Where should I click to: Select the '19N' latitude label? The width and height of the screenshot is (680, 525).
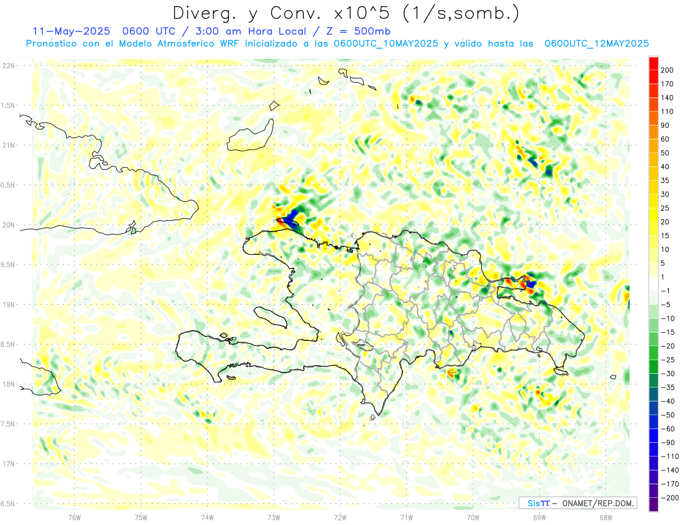(8, 304)
